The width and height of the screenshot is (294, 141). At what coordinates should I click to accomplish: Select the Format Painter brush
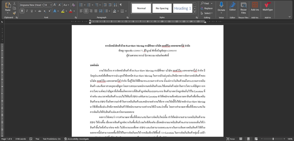click(14, 13)
